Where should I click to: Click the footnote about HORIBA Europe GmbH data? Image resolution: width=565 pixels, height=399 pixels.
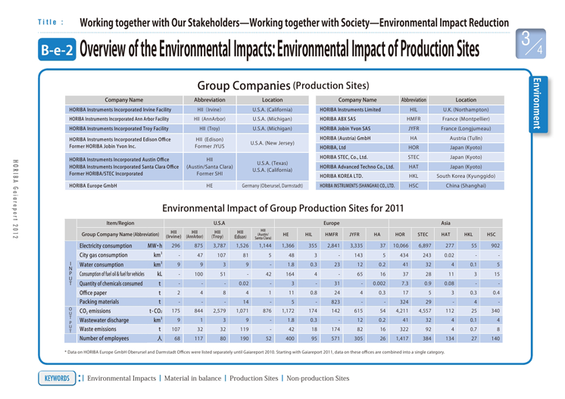pyautogui.click(x=254, y=352)
